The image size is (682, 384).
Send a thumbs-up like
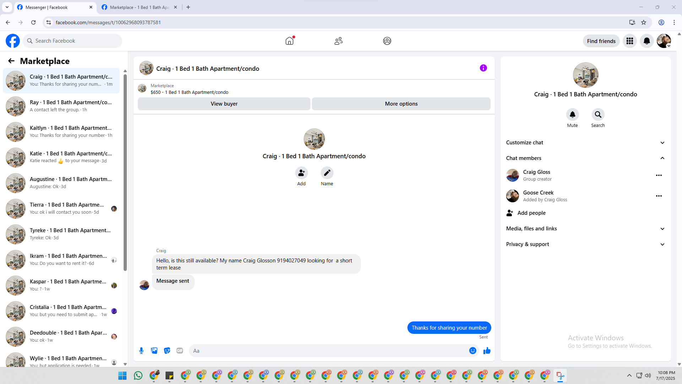487,351
